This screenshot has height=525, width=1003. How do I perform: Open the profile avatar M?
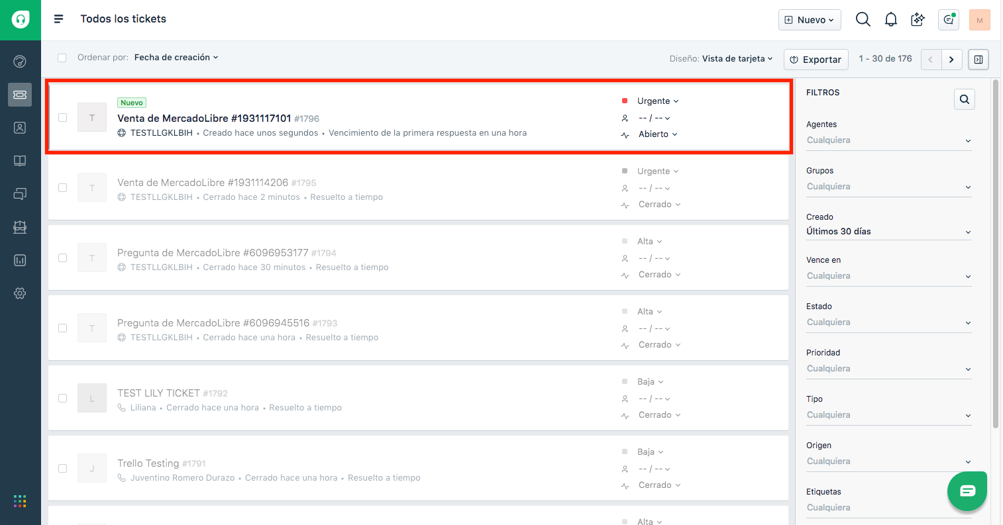[x=979, y=20]
